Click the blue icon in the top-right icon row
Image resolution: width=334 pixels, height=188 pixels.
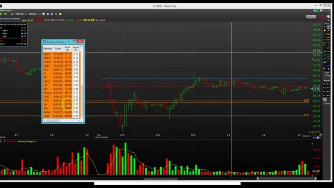pos(315,10)
